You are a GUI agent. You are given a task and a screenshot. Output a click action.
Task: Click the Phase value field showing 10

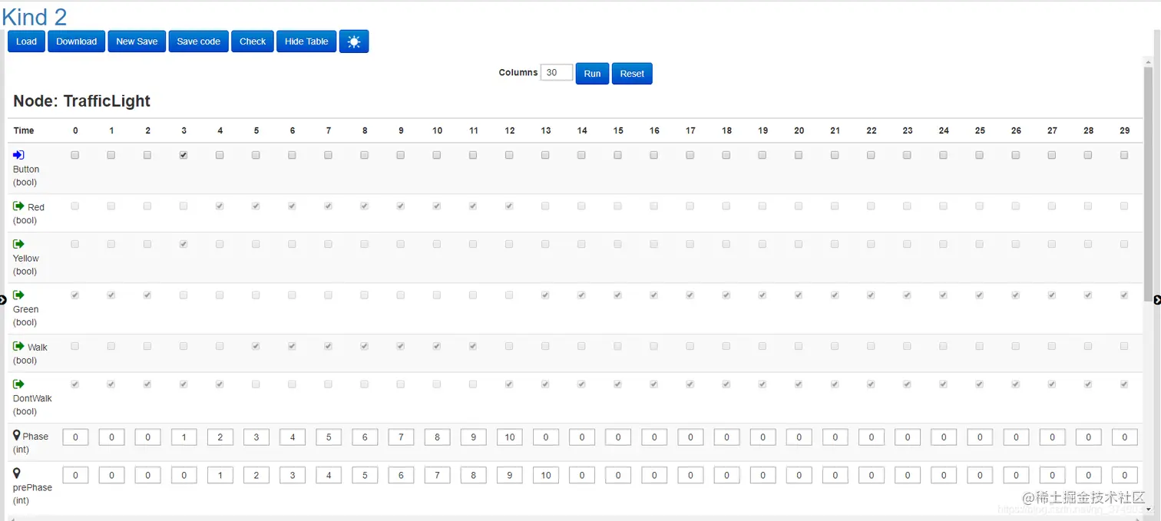509,437
